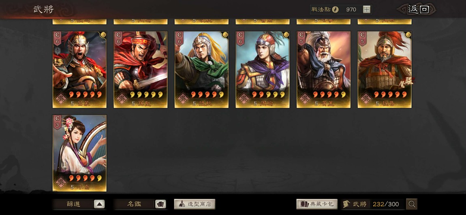Open the magnifier search icon
The width and height of the screenshot is (466, 215).
[x=412, y=204]
